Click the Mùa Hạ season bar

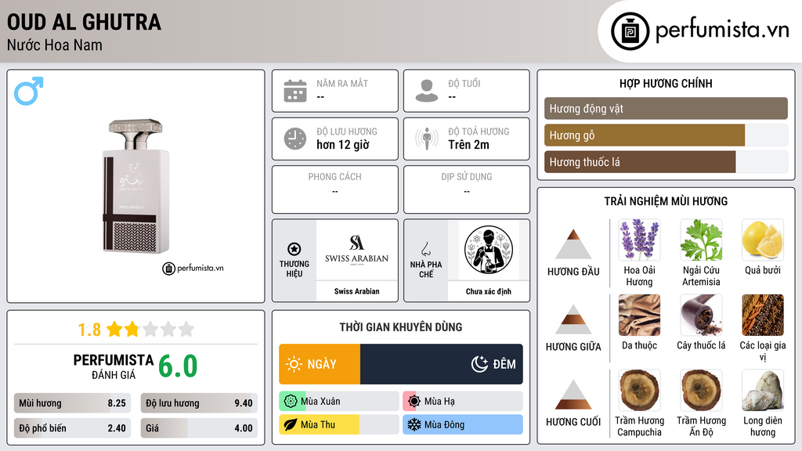coord(463,401)
